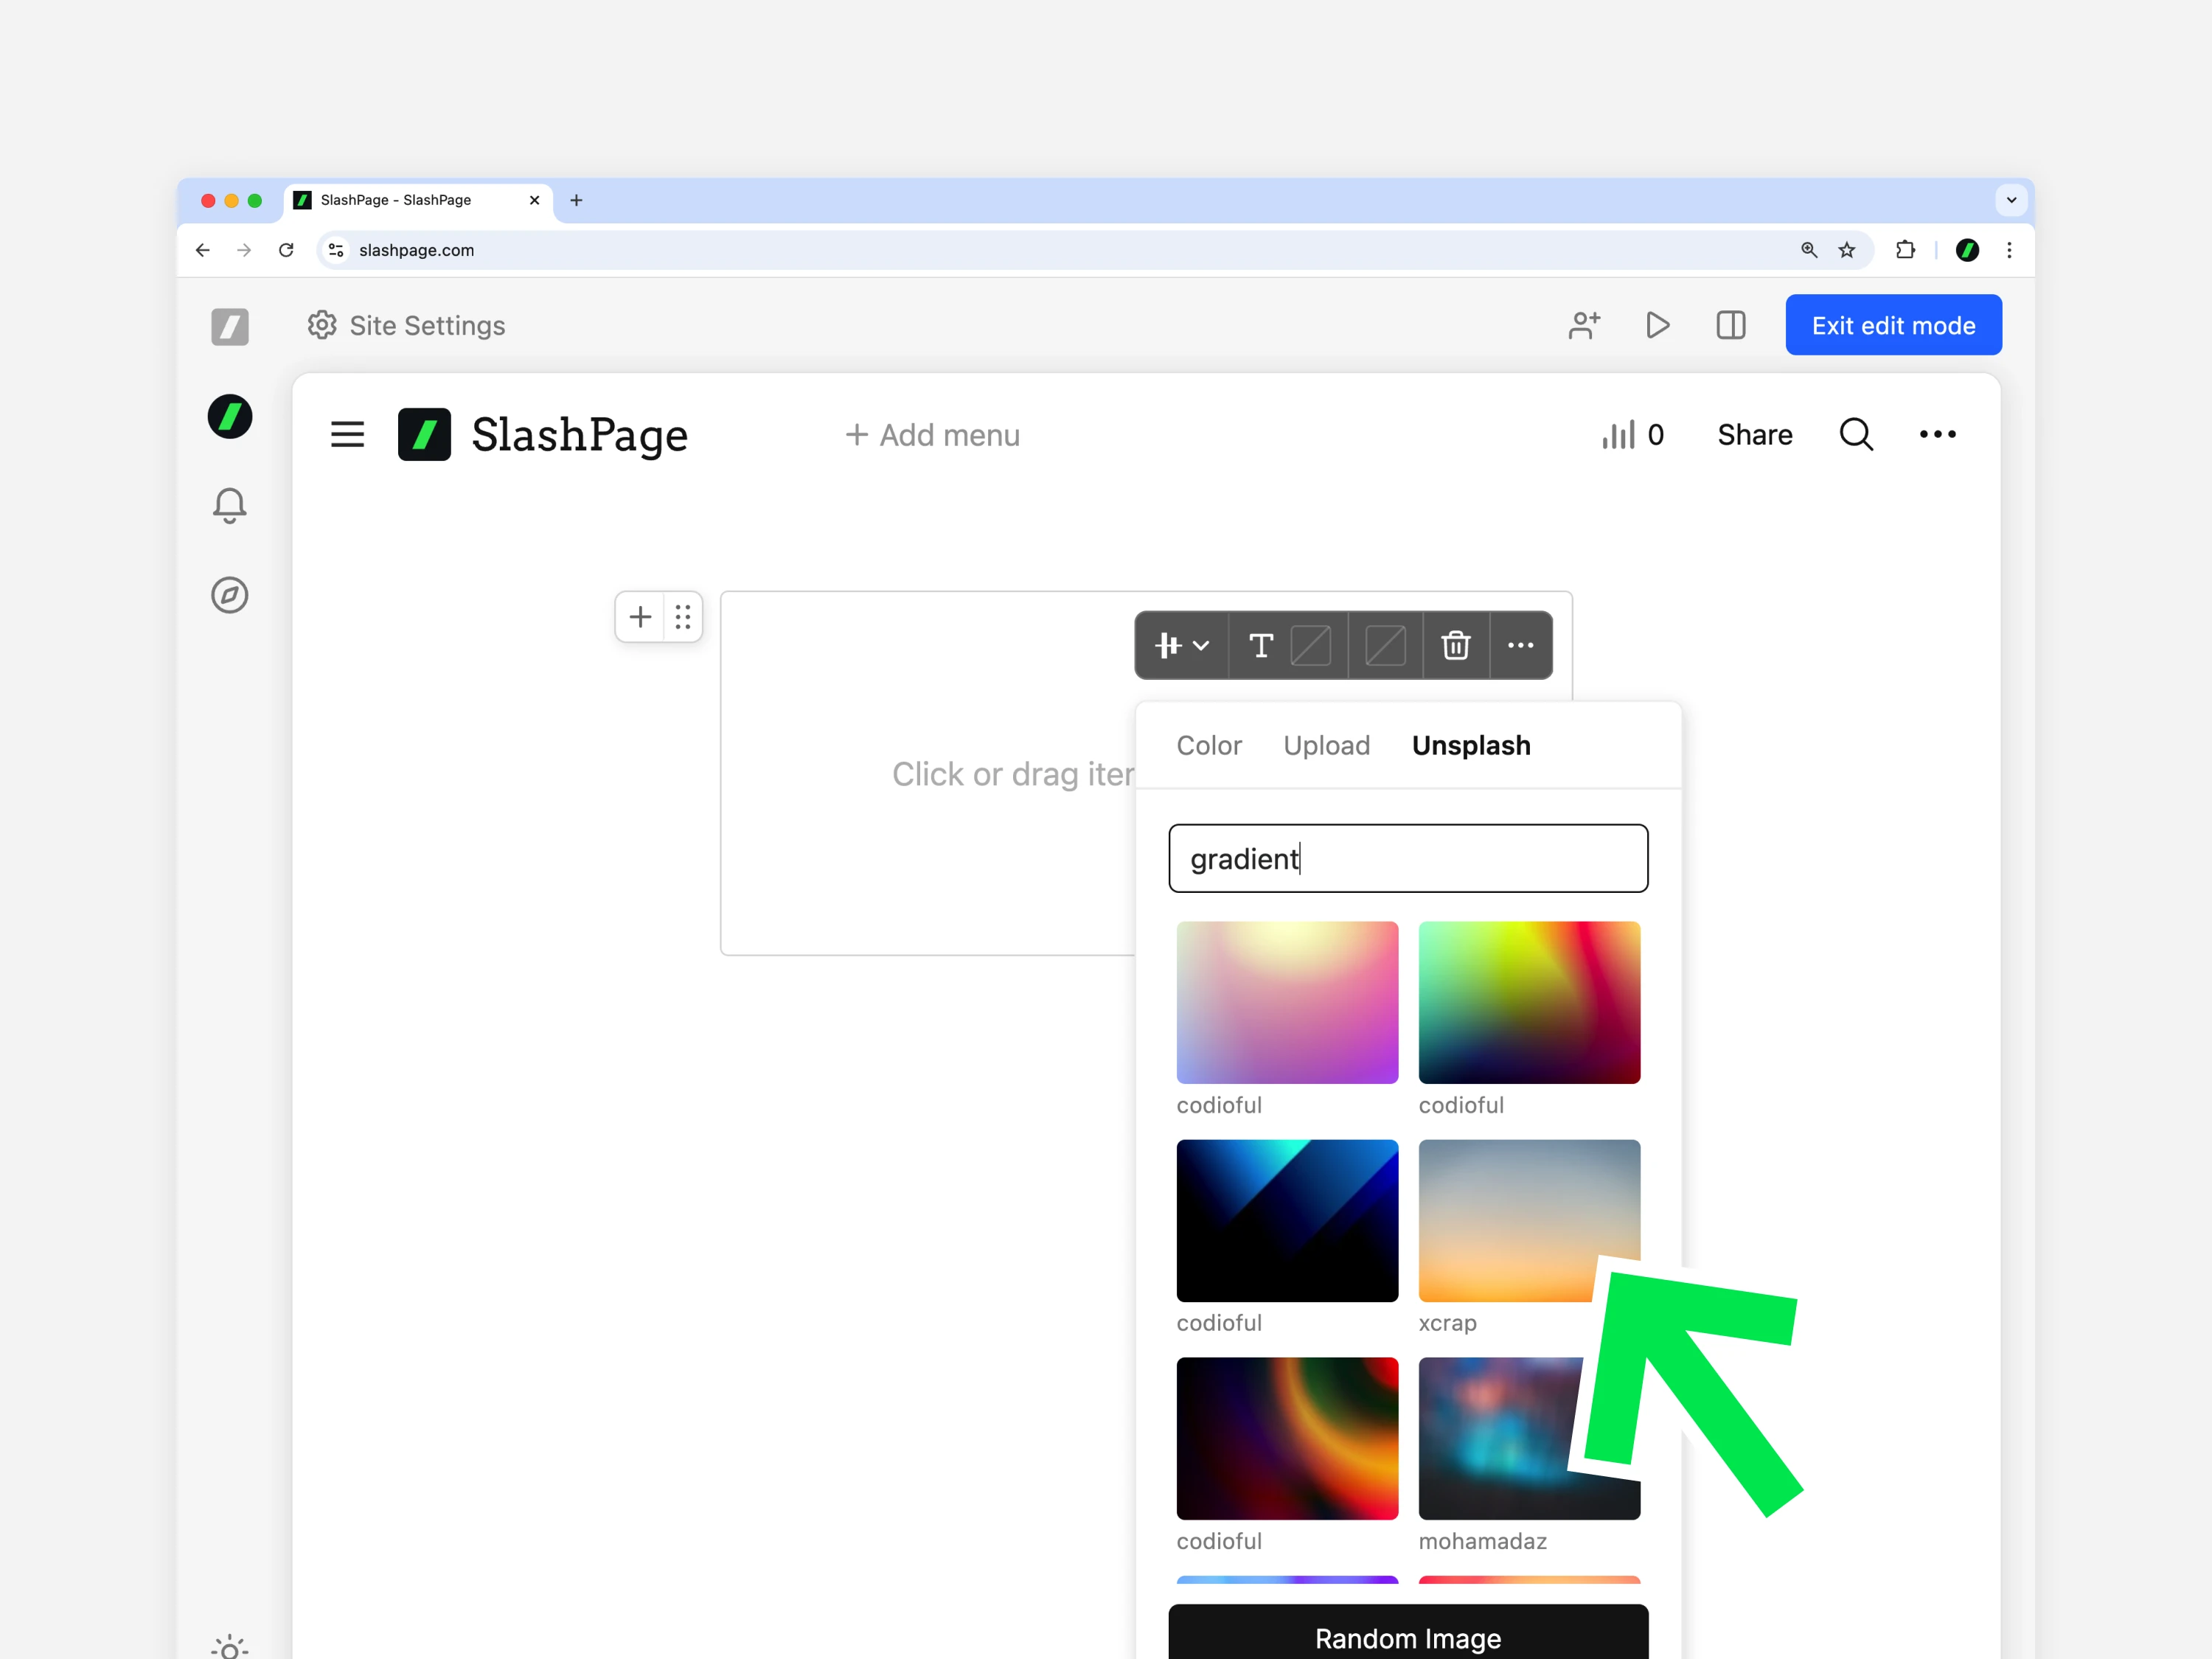Click the empty block placeholder text
The height and width of the screenshot is (1659, 2212).
pyautogui.click(x=1013, y=774)
